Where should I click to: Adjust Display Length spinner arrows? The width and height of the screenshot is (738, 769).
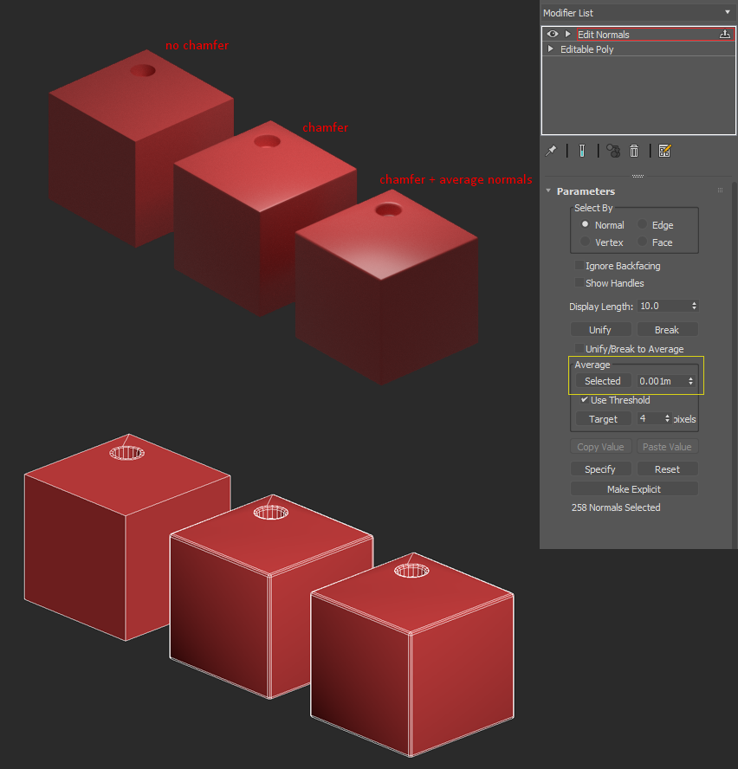click(x=694, y=306)
